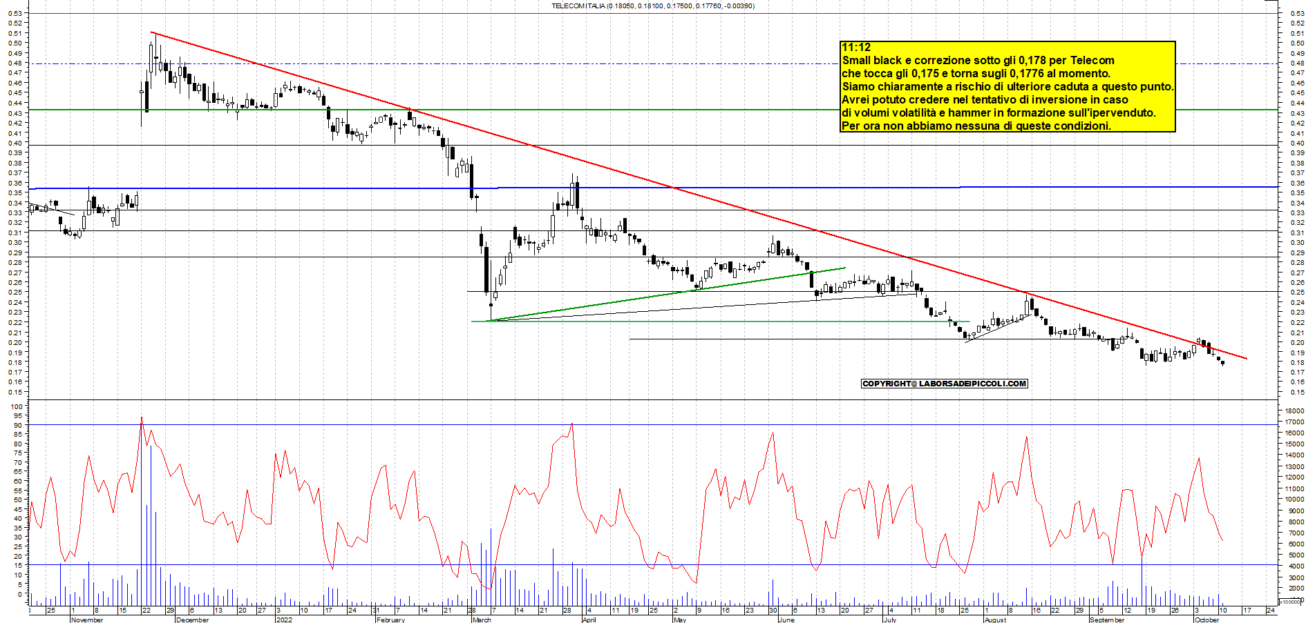Click 18000 on the volume scale
The height and width of the screenshot is (623, 1306).
[1294, 411]
